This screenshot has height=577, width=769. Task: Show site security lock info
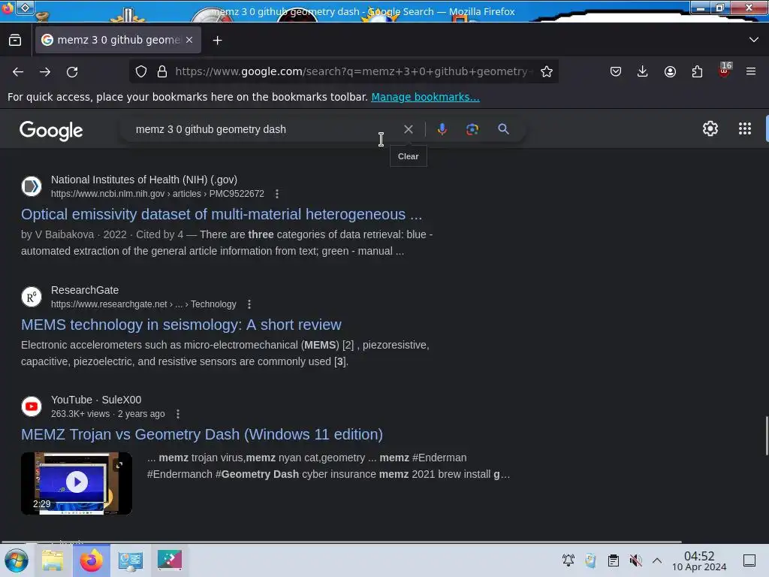point(162,71)
